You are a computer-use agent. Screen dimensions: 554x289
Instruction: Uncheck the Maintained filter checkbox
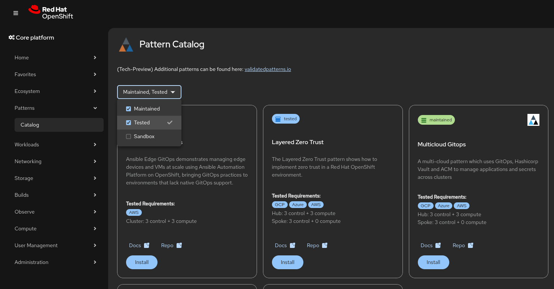(128, 109)
